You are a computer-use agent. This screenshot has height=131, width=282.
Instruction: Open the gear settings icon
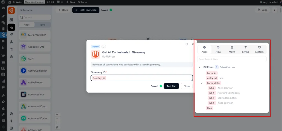click(x=11, y=57)
